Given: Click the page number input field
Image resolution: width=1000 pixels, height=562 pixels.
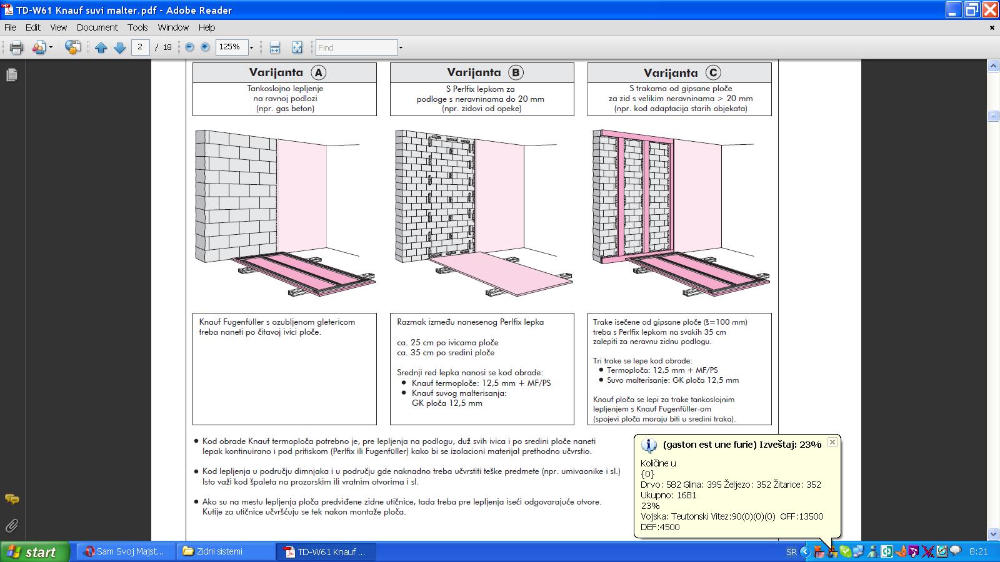Looking at the screenshot, I should (x=140, y=47).
